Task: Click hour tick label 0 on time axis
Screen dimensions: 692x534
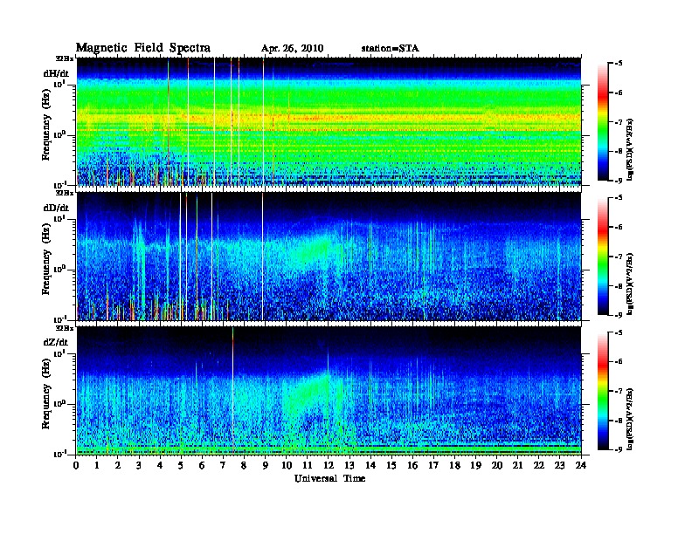Action: (76, 466)
